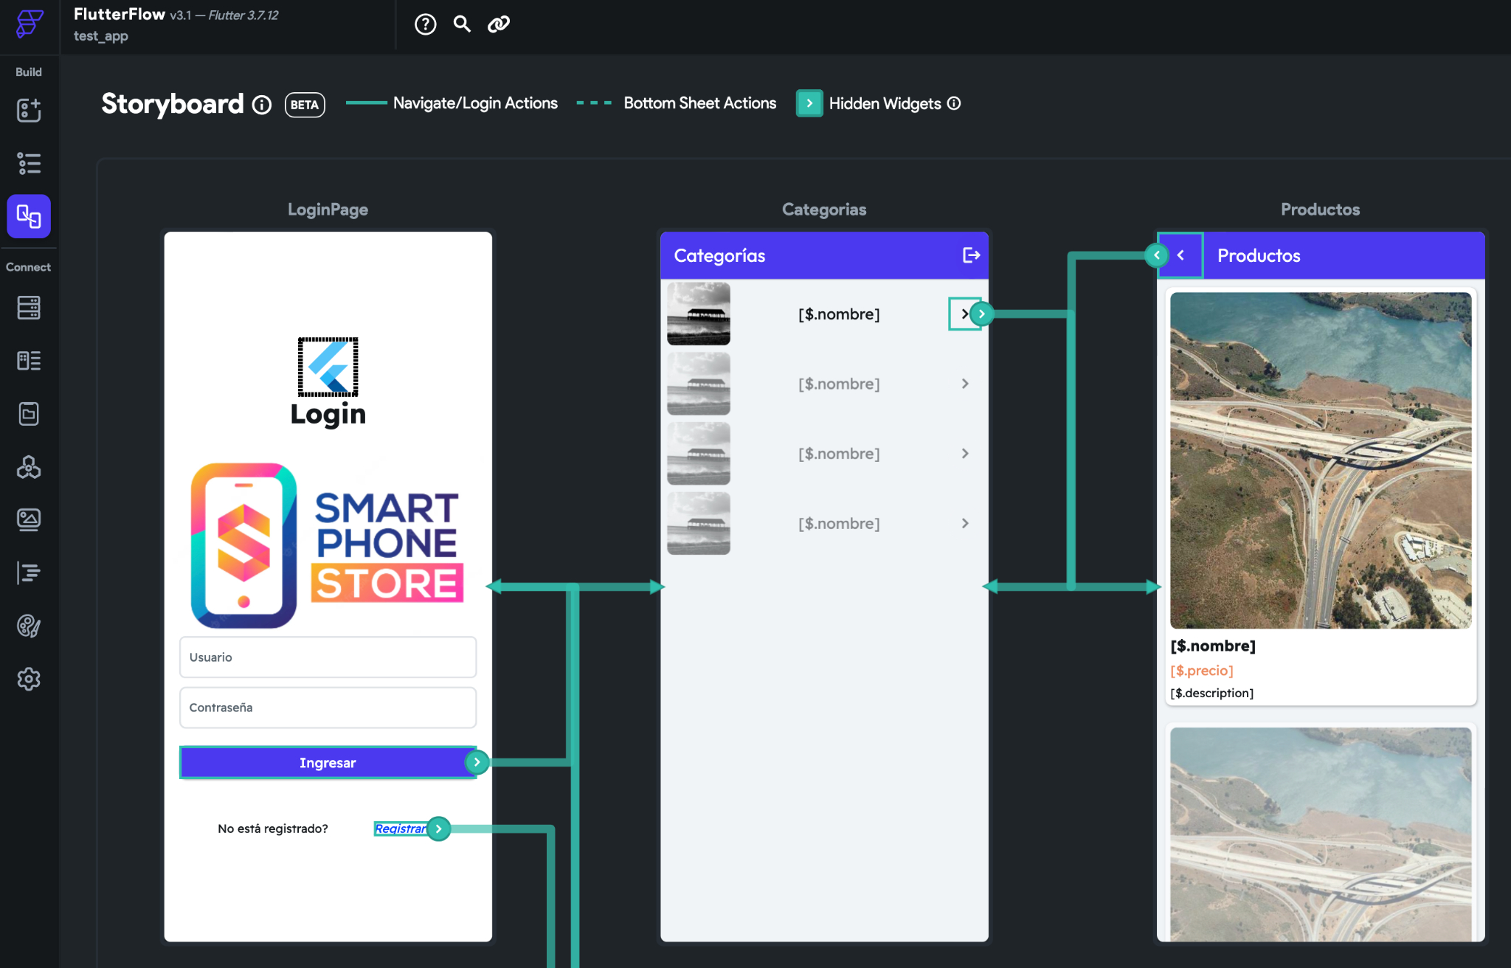
Task: Open the data types list icon in the sidebar
Action: click(x=29, y=361)
